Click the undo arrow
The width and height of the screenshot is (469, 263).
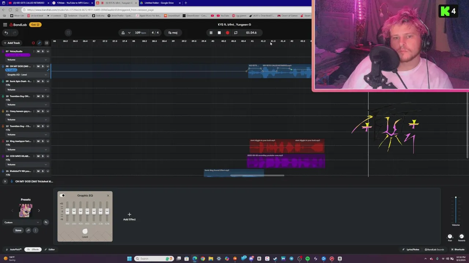(x=6, y=33)
